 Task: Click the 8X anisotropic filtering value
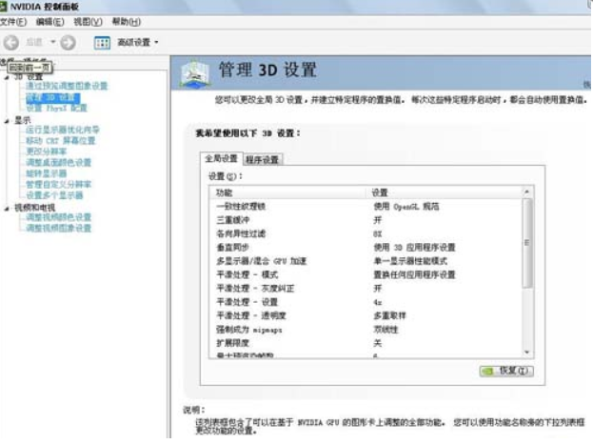378,234
